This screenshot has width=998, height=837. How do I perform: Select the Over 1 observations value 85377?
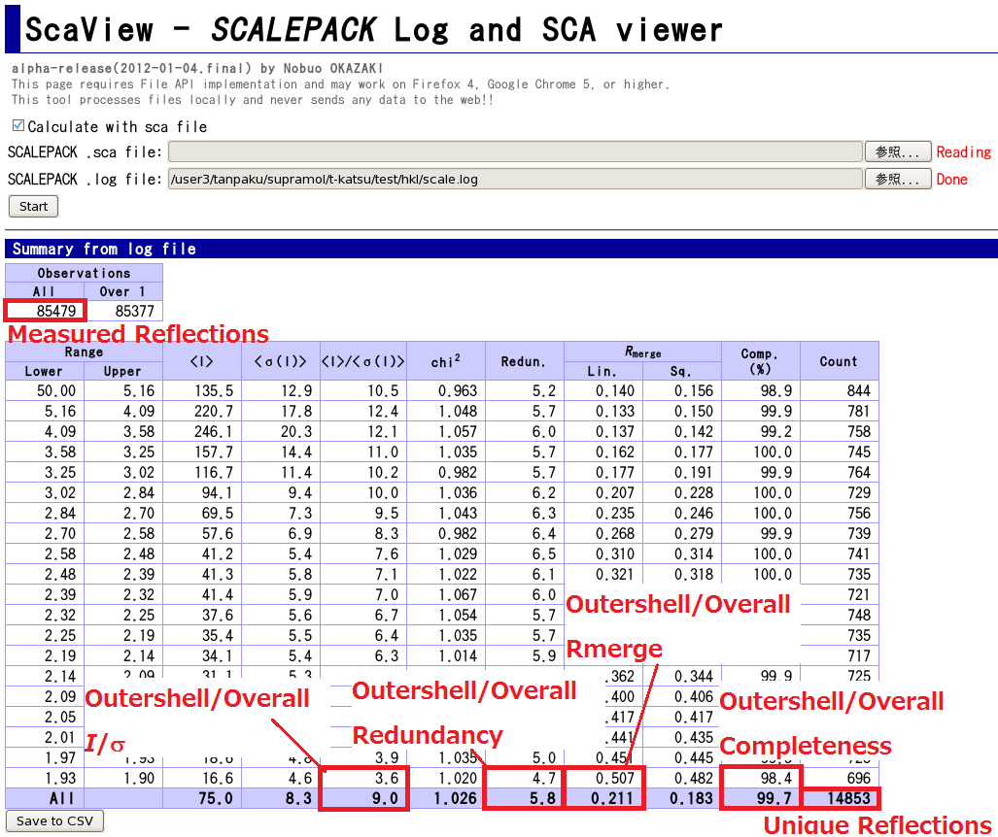(123, 311)
